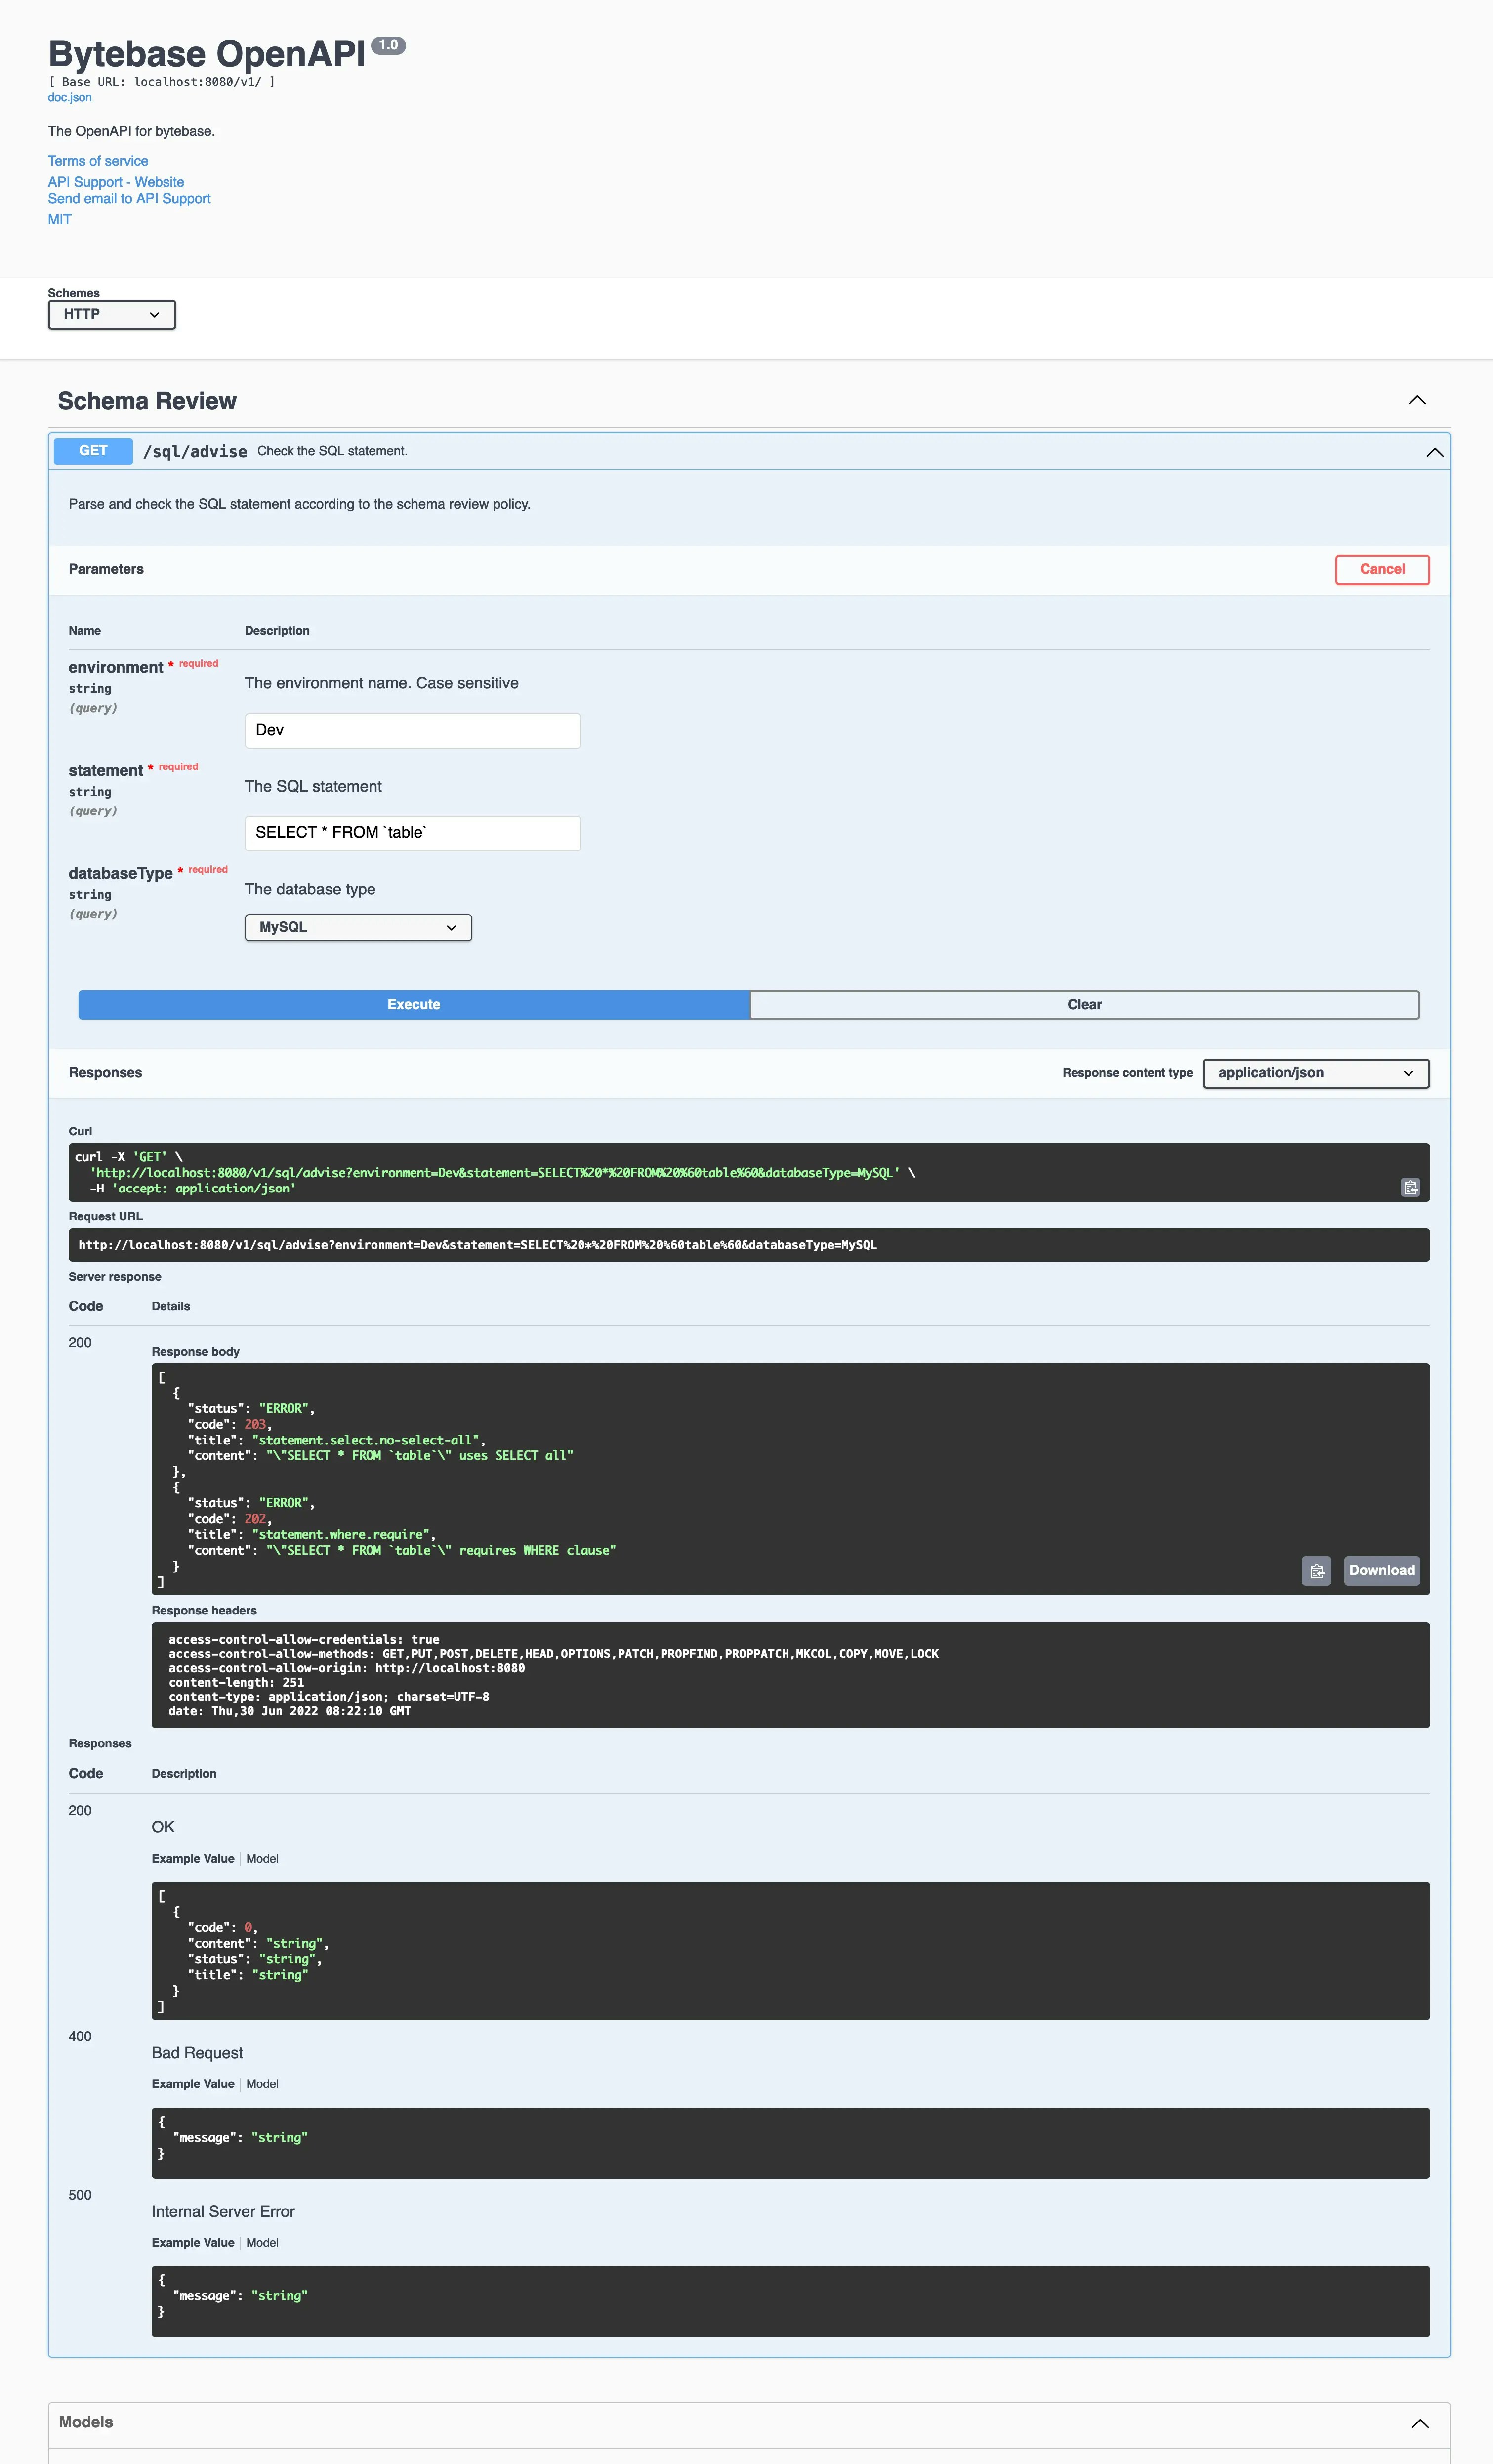The width and height of the screenshot is (1493, 2464).
Task: Click the MIT license link
Action: click(x=58, y=218)
